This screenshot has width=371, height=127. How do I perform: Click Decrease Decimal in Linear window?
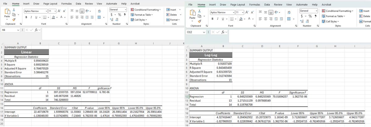click(117, 20)
